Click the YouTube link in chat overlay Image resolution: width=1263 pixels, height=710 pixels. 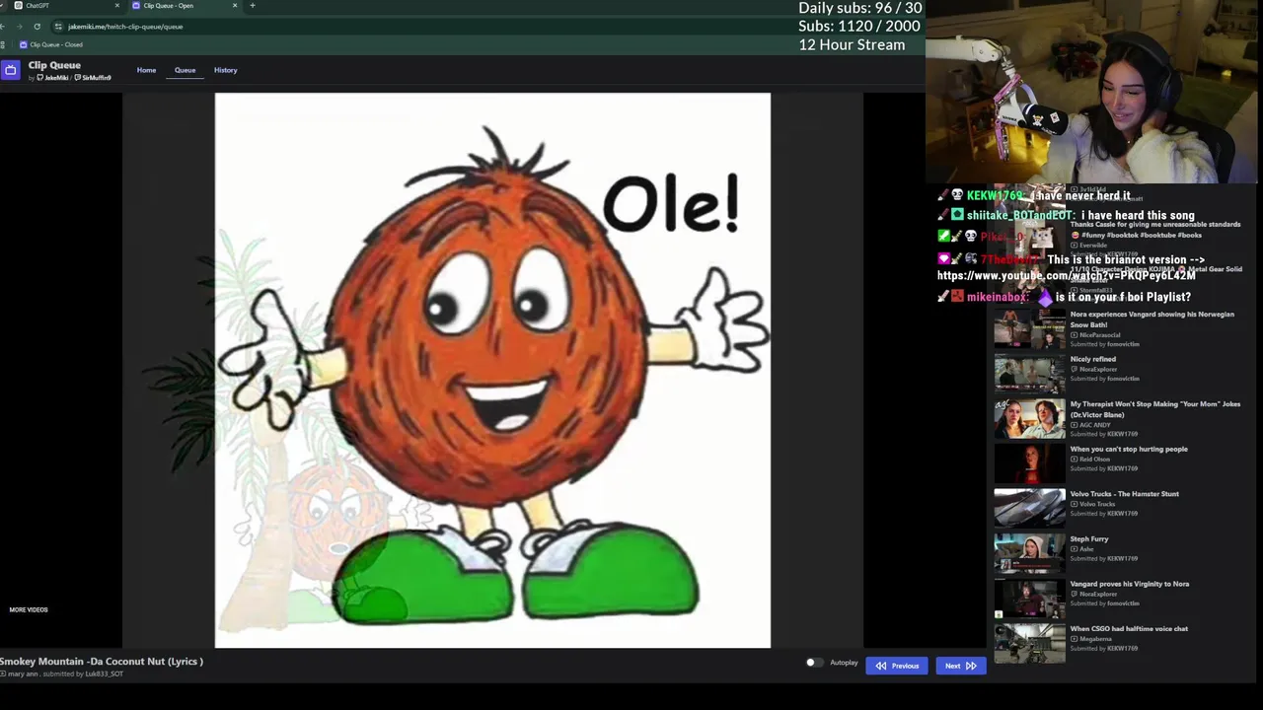pos(1066,276)
